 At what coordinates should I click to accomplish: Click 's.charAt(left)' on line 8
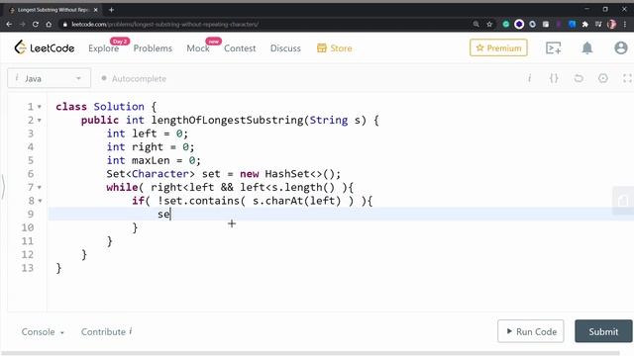296,201
